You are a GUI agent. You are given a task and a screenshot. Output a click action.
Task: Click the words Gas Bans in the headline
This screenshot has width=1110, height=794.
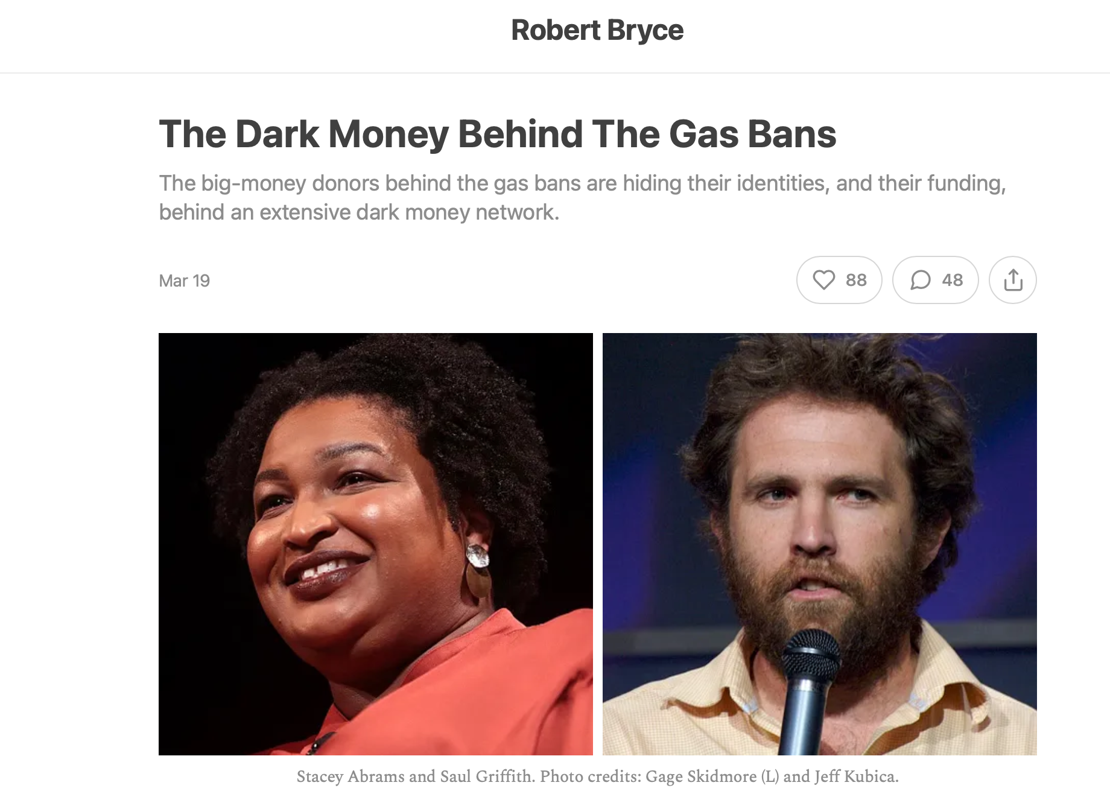coord(752,133)
